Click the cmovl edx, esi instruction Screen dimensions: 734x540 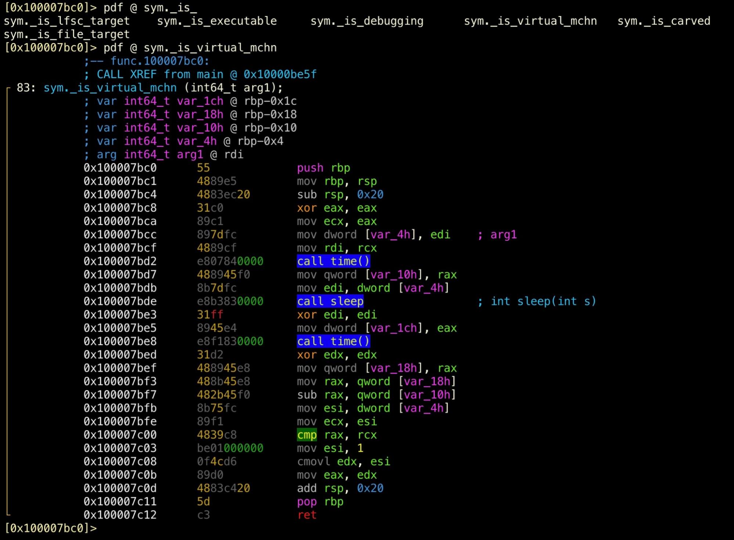[343, 461]
